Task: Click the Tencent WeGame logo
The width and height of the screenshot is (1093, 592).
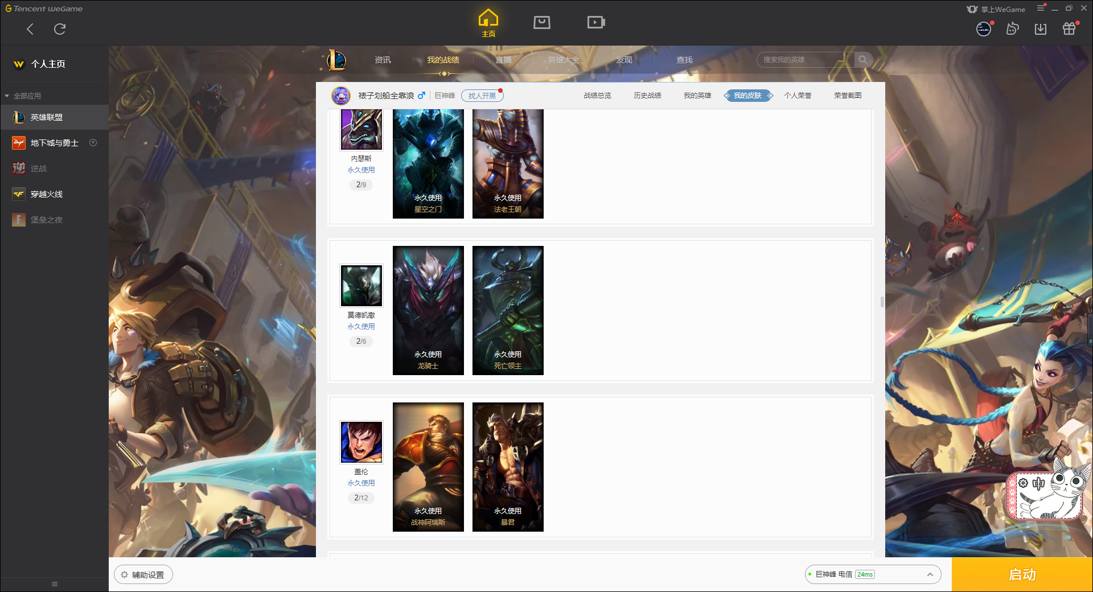Action: coord(44,9)
